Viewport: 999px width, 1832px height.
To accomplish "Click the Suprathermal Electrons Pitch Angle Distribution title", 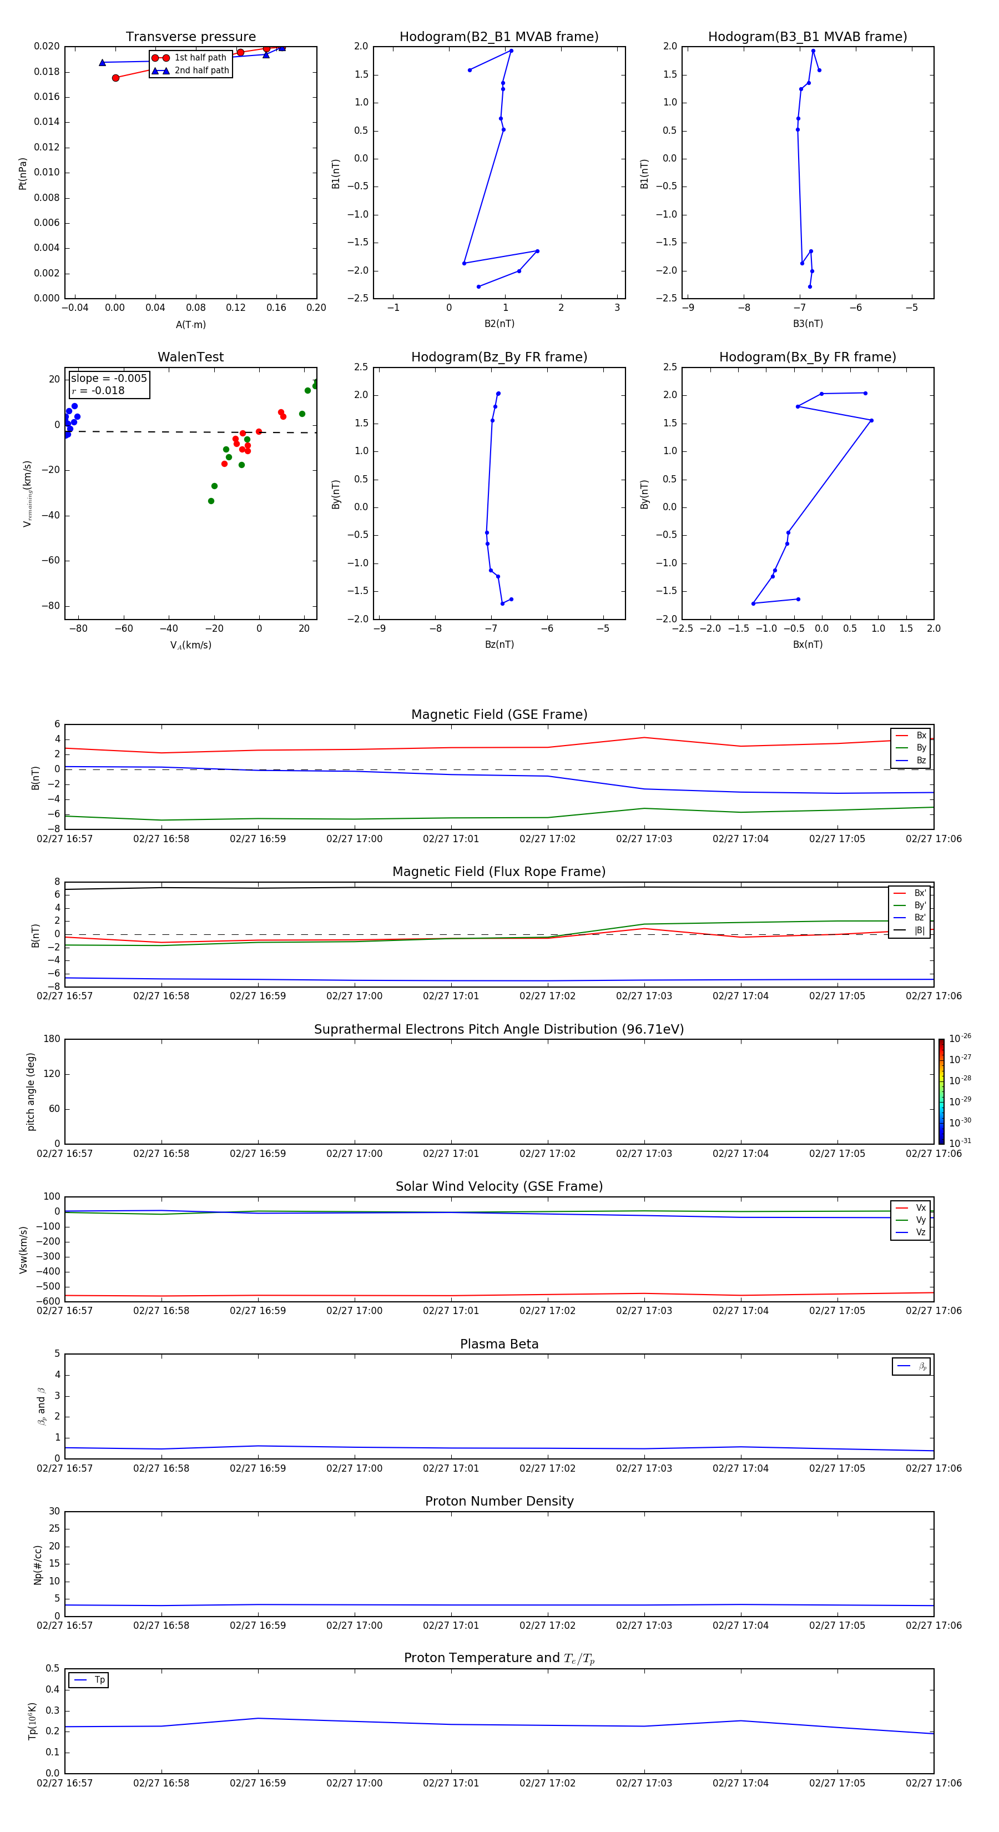I will click(499, 1029).
